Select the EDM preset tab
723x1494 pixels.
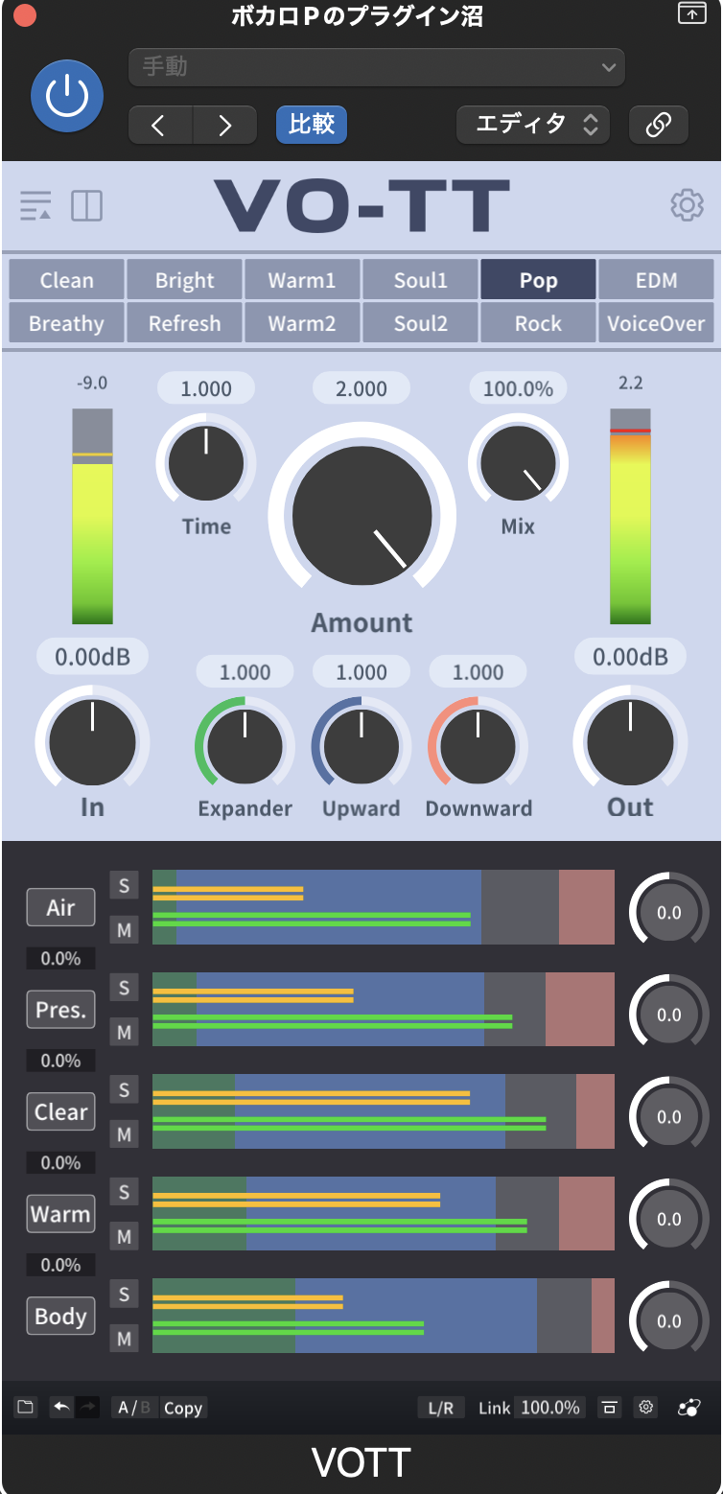click(x=656, y=280)
